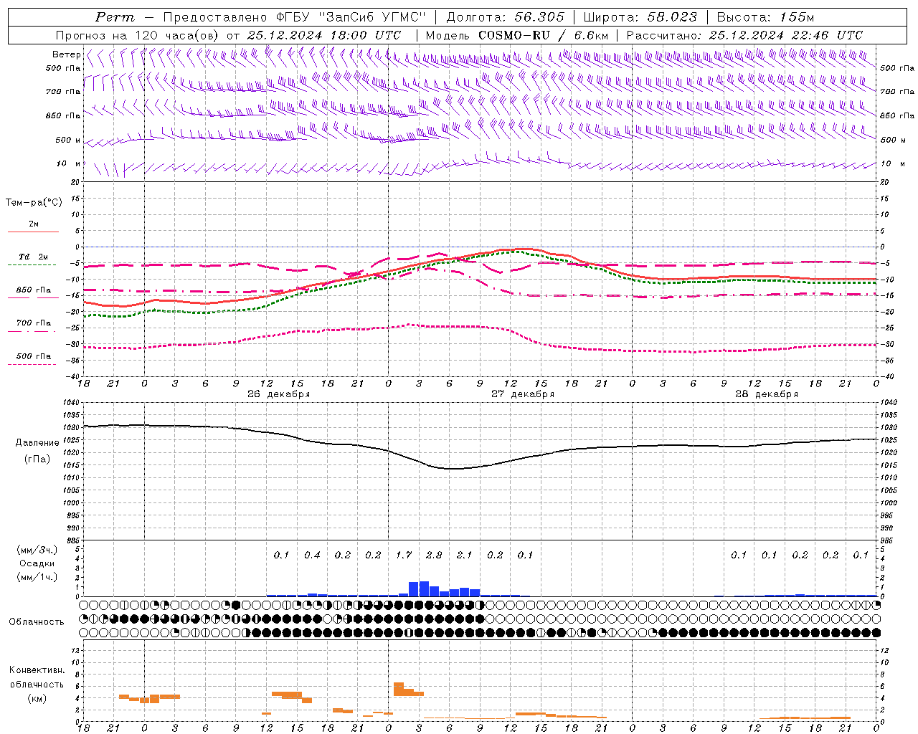Viewport: 918px width, 734px height.
Task: Click the tallest blue precipitation bar
Action: [424, 588]
